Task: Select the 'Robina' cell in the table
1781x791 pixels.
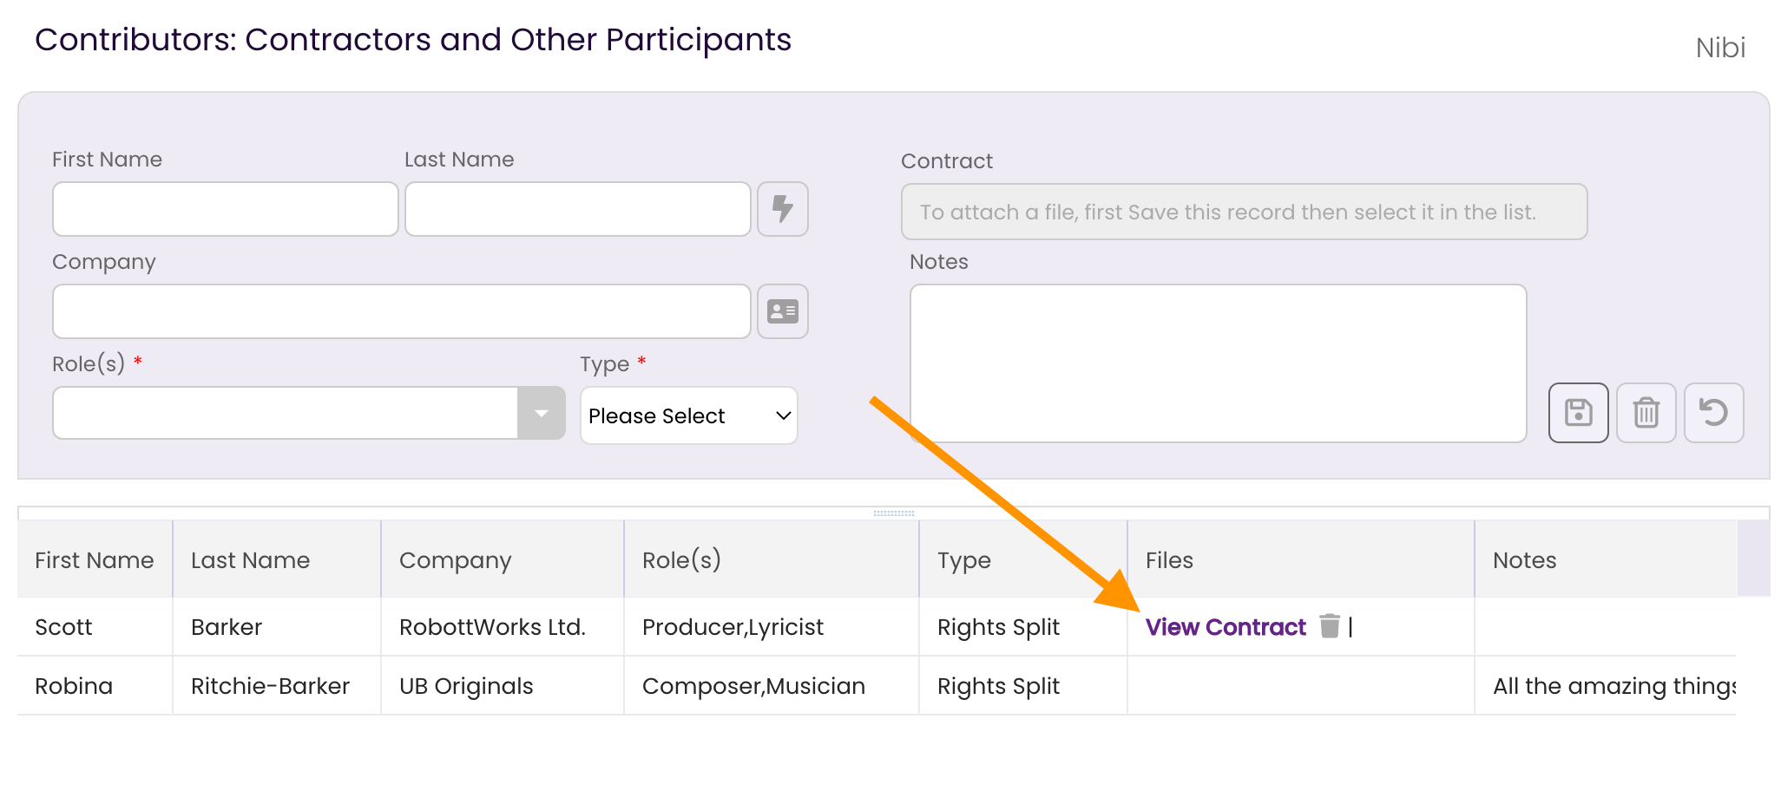Action: pos(95,686)
